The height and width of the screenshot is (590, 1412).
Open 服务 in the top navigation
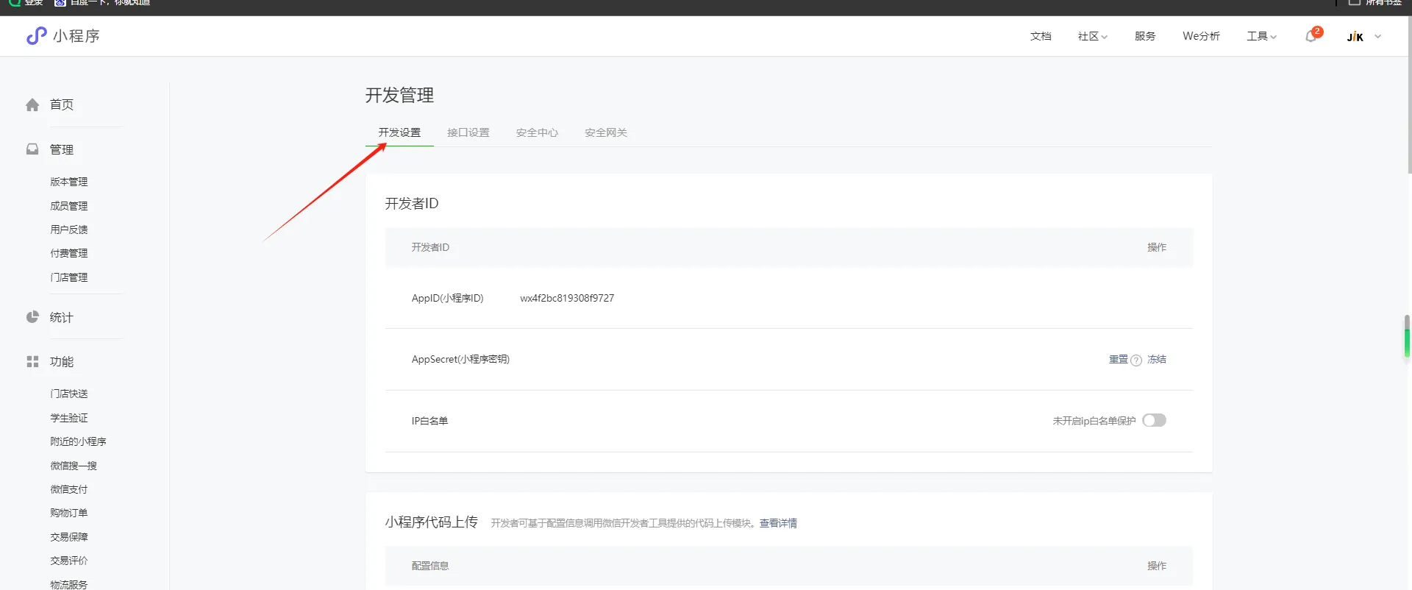pyautogui.click(x=1145, y=36)
